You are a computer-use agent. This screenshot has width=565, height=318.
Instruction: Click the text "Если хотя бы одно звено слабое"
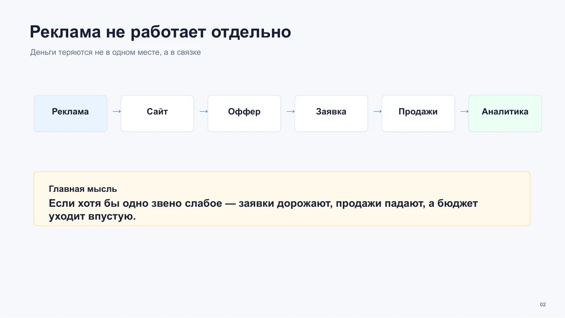[x=135, y=204]
